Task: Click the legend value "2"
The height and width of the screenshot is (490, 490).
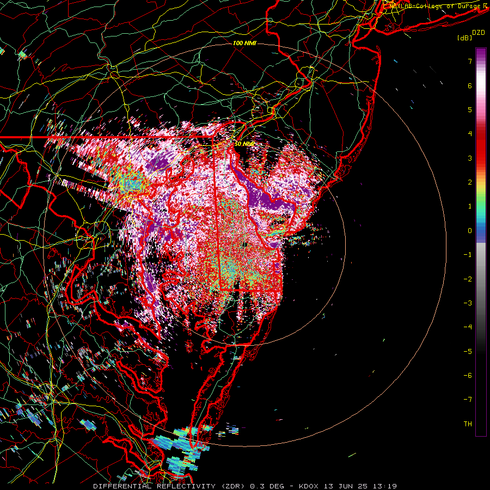Action: coord(470,182)
